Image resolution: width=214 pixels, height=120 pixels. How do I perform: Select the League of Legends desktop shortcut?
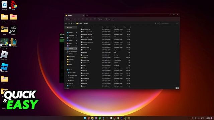(x=13, y=43)
